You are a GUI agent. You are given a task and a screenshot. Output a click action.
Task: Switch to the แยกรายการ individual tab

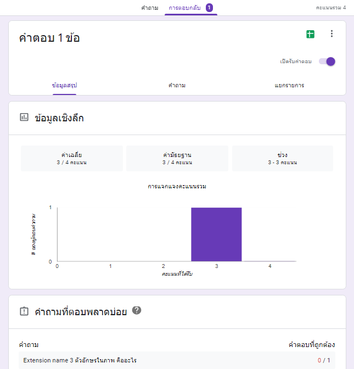click(x=289, y=86)
